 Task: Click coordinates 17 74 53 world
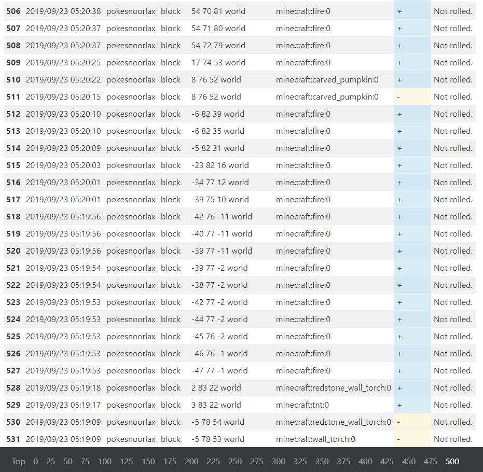218,63
